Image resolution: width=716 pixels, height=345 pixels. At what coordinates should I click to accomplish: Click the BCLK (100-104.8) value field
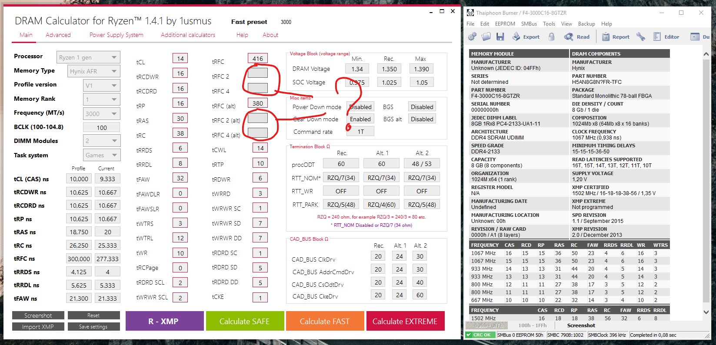point(102,128)
